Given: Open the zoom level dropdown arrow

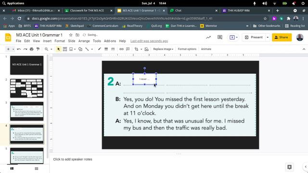Looking at the screenshot, I should click(51, 49).
